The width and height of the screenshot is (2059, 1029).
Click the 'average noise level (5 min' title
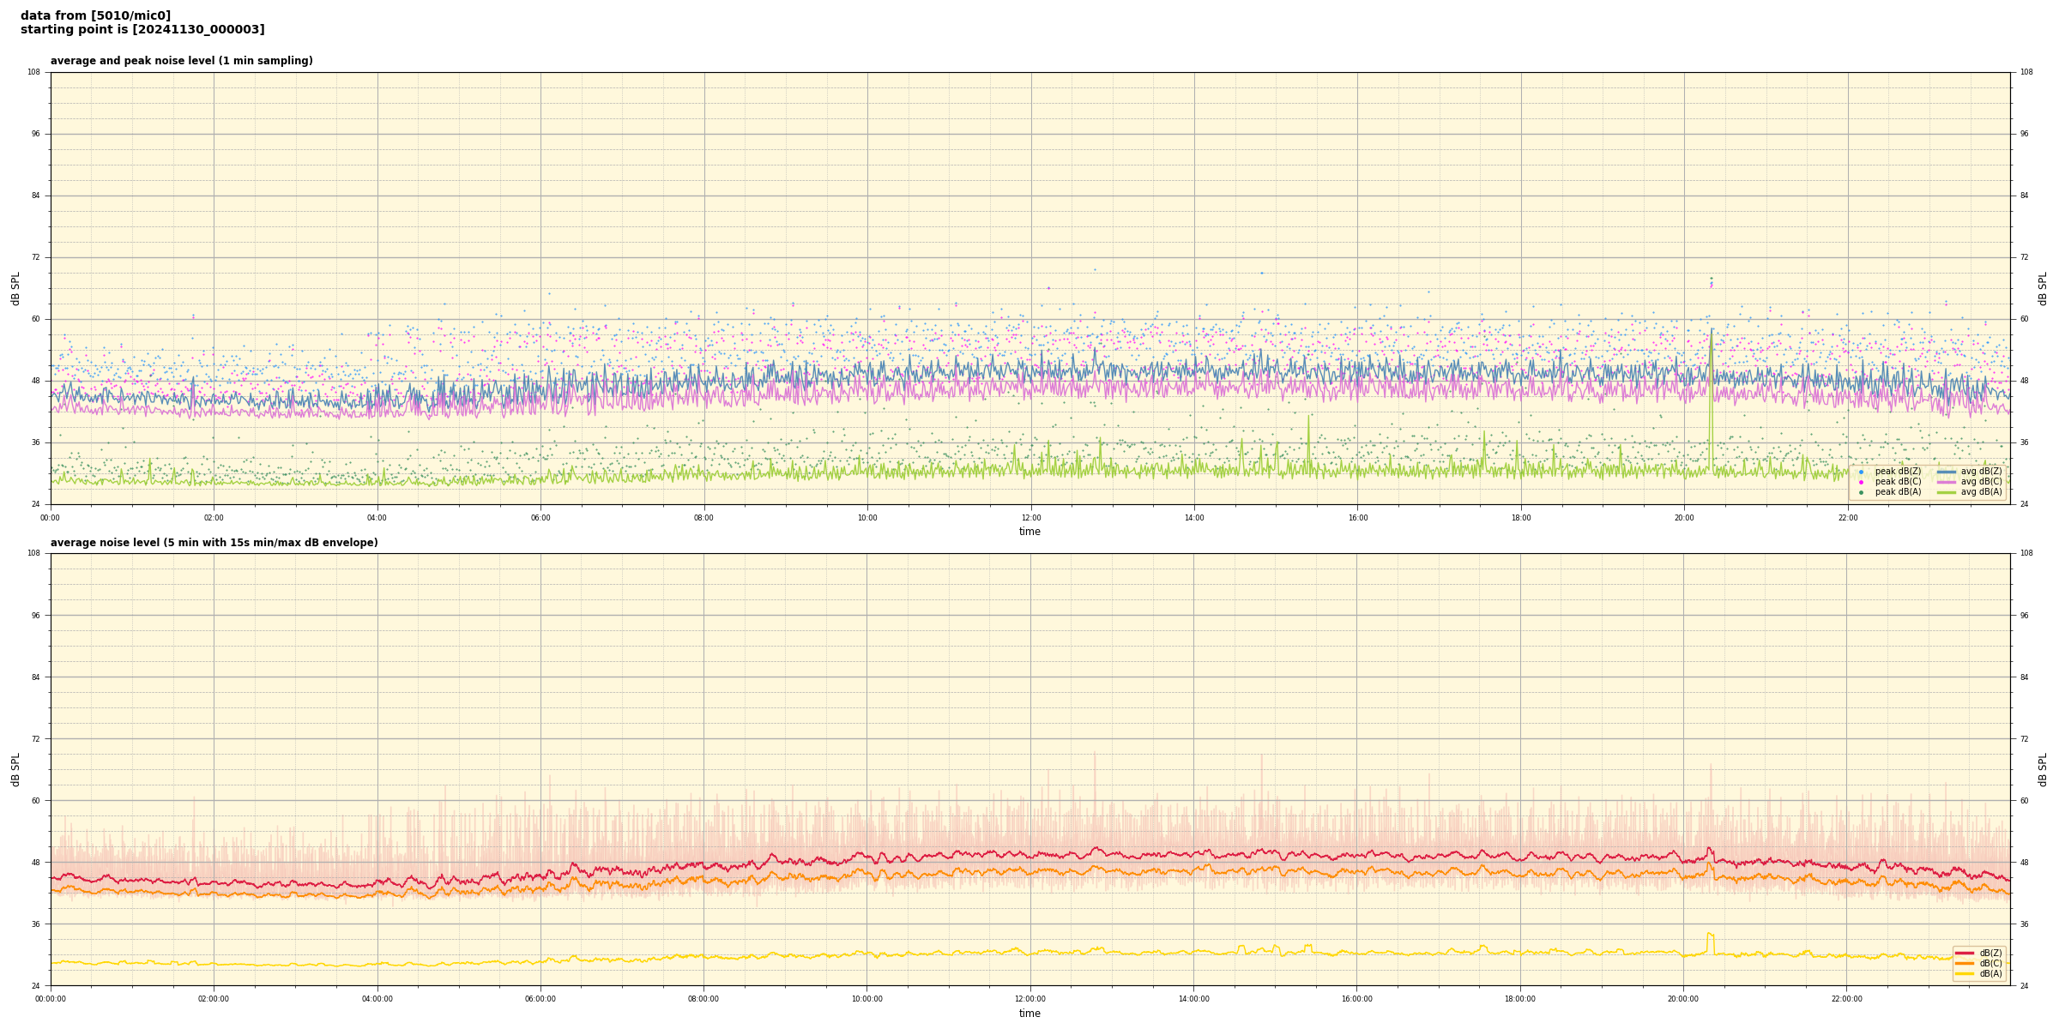(214, 543)
